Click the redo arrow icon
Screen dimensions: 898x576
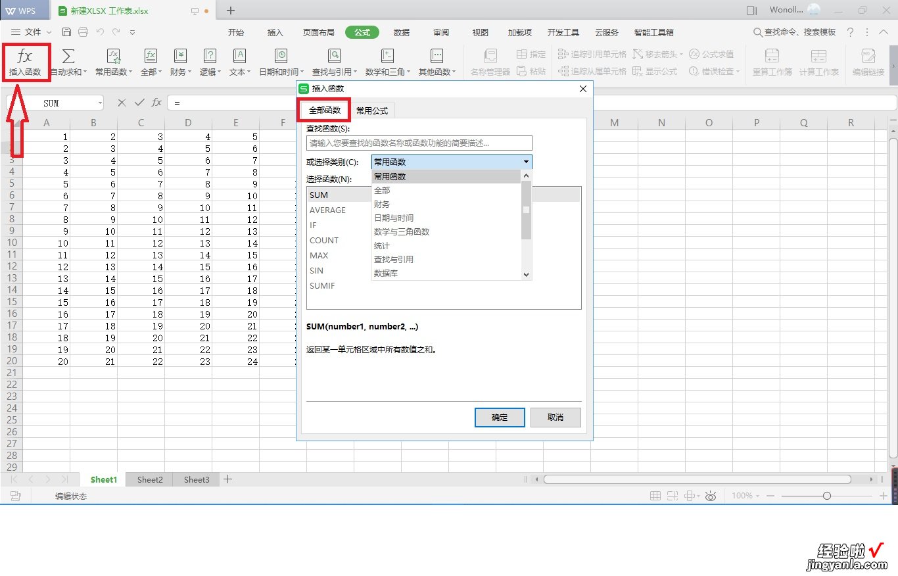click(x=116, y=32)
